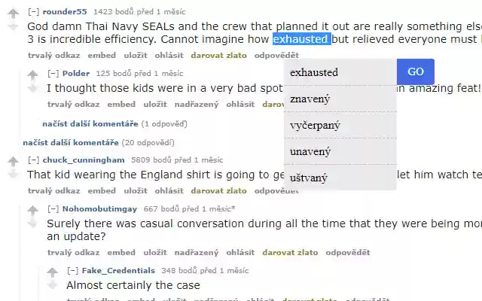482x301 pixels.
Task: Downvote rounder55's comment
Action: click(13, 27)
